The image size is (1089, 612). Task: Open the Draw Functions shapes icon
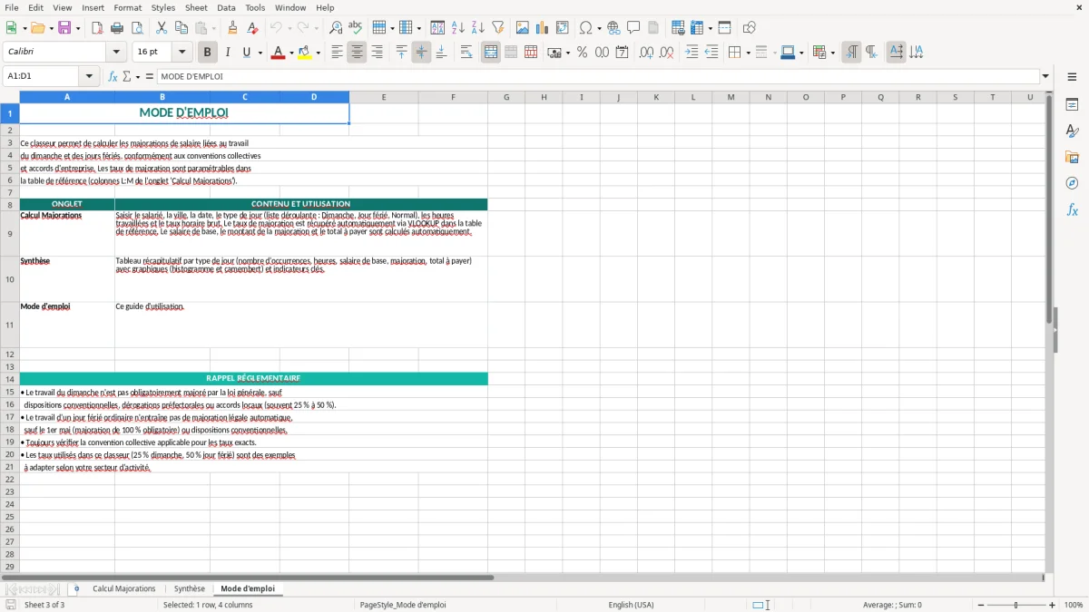750,28
